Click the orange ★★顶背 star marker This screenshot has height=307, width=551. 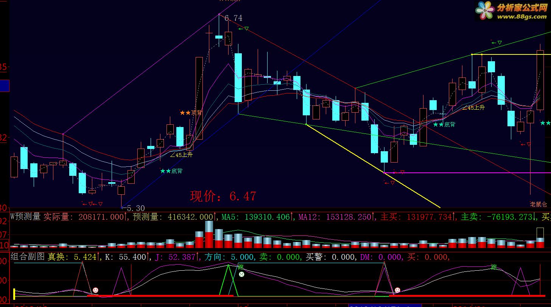(191, 113)
